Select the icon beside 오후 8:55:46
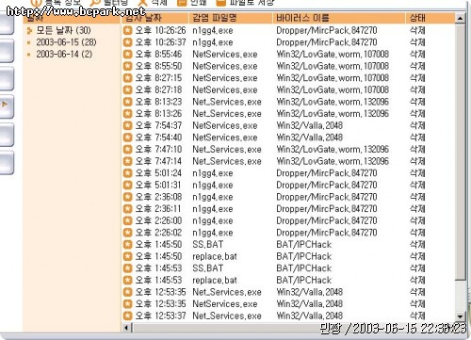Screen dimensions: 471x340 [127, 55]
